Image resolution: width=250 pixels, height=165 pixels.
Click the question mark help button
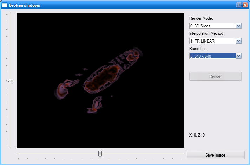tap(239, 5)
